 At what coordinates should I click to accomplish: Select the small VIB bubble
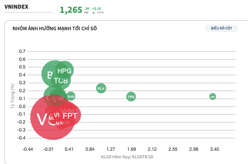[60, 99]
